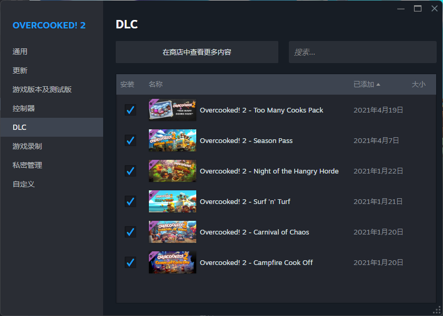Select Overcooked! 2 - Season Pass name
The image size is (443, 316).
pos(246,140)
